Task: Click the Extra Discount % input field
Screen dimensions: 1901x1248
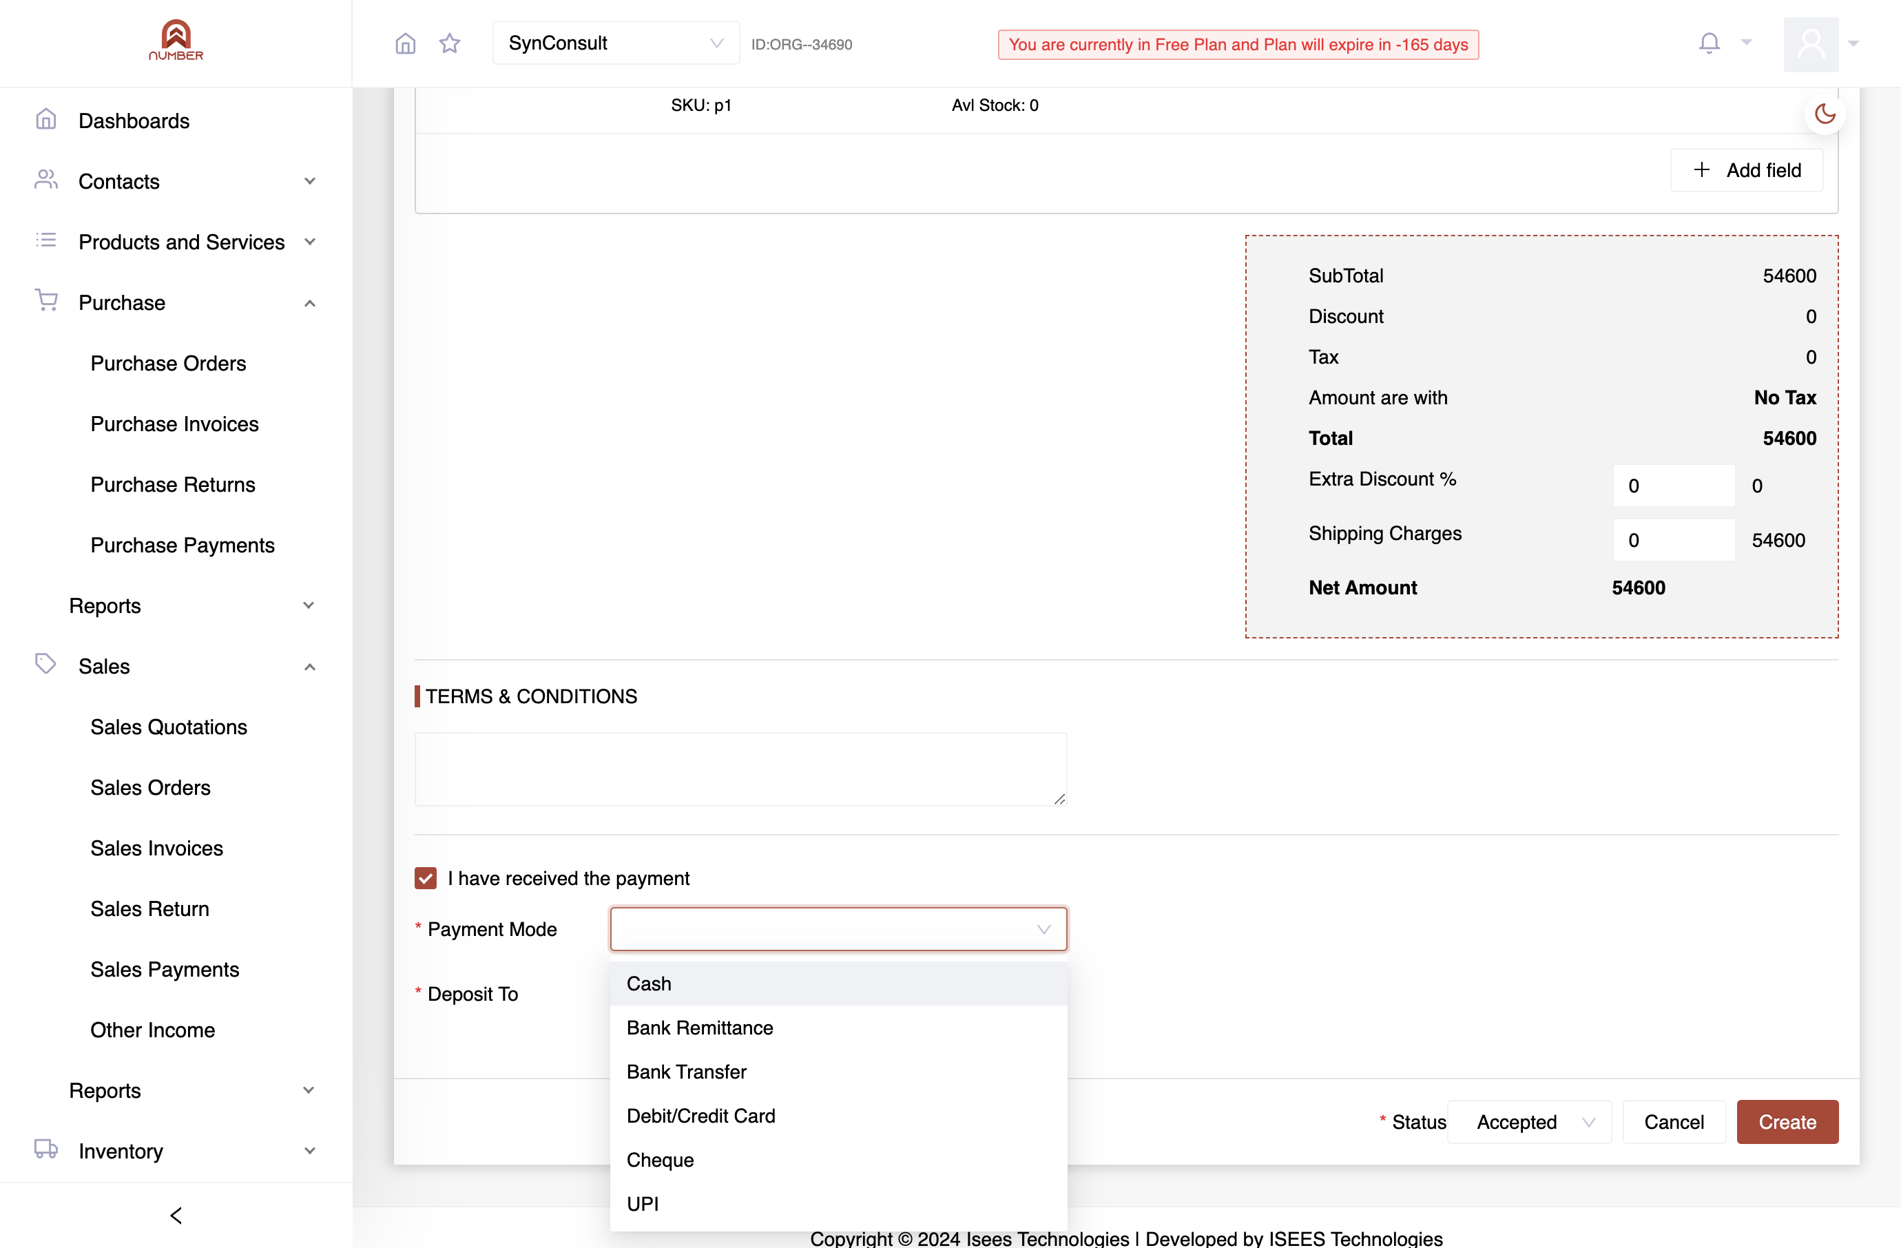Action: coord(1673,486)
